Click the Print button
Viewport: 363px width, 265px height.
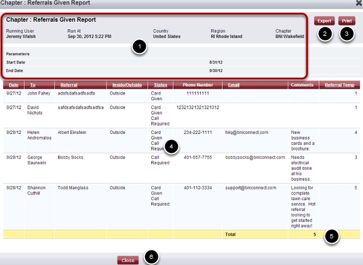[347, 21]
